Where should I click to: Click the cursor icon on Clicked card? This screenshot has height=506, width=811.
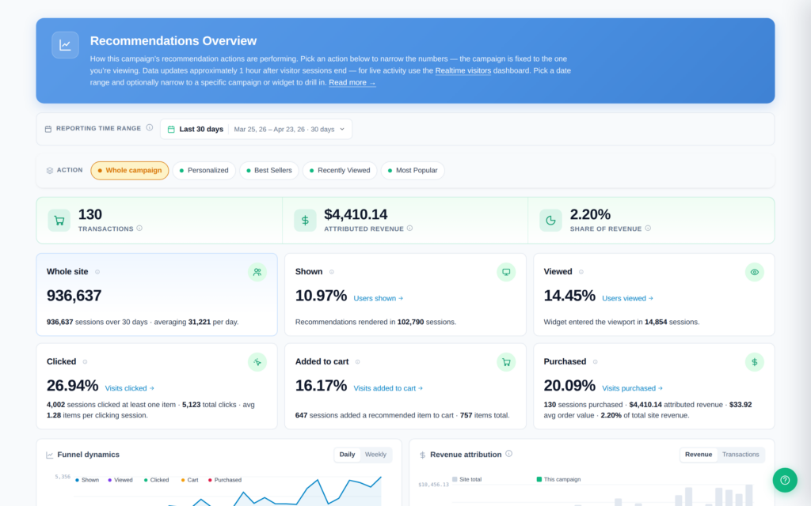coord(257,362)
